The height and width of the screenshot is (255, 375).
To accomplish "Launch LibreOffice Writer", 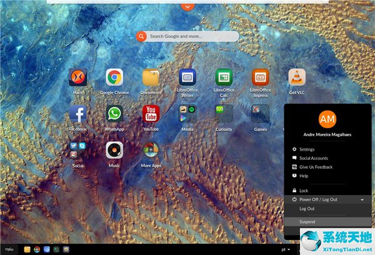I will tap(187, 77).
